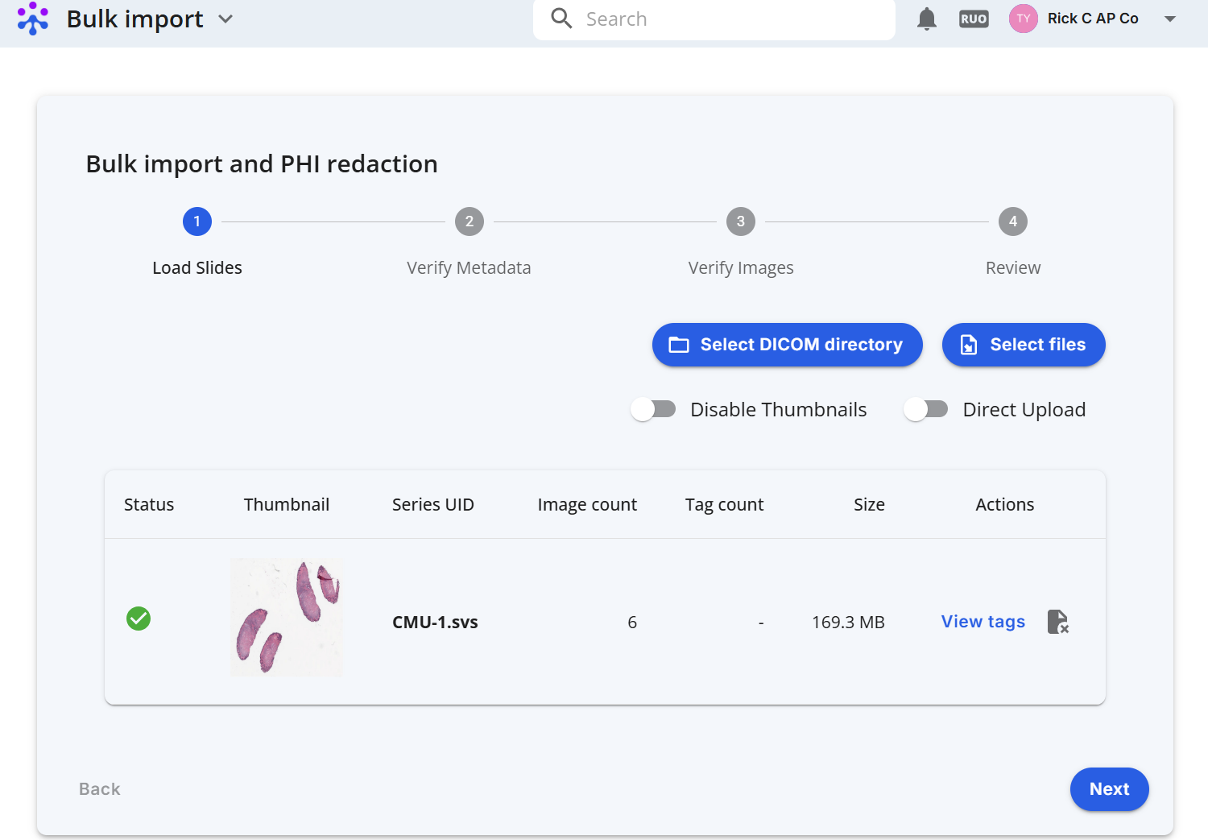Enable the Disable Thumbnails toggle

(653, 409)
